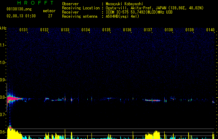The height and width of the screenshot is (139, 218).
Task: Click the 1.0 kHz axis label
Action: 3,63
